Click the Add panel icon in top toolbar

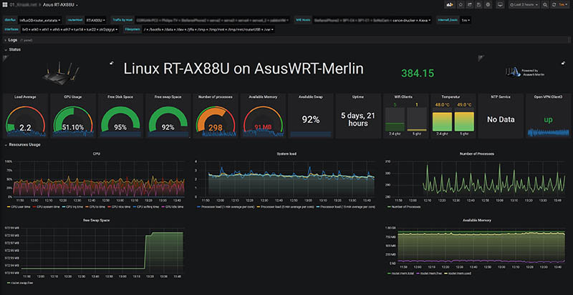450,4
